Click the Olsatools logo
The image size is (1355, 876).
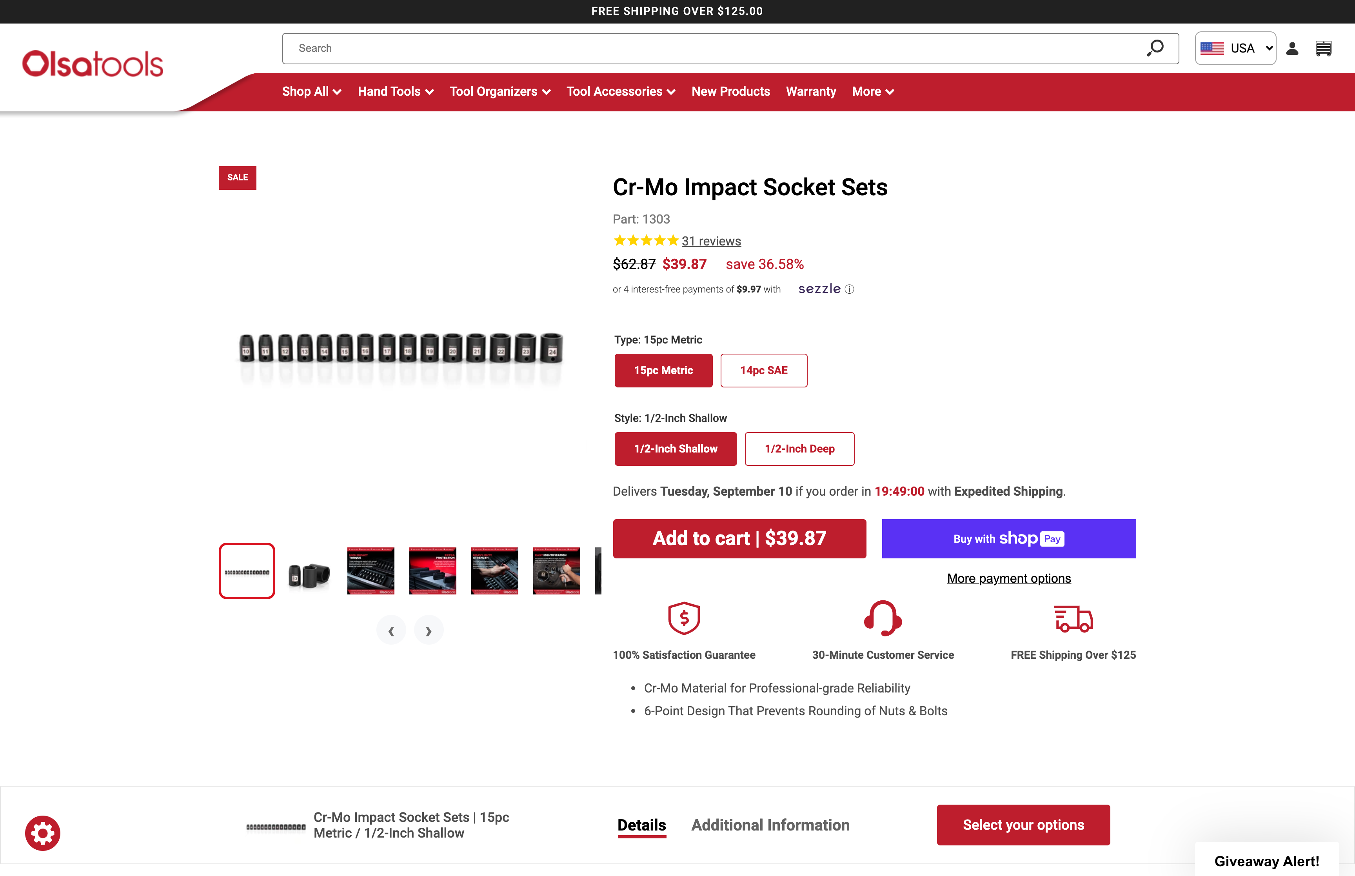(x=91, y=63)
